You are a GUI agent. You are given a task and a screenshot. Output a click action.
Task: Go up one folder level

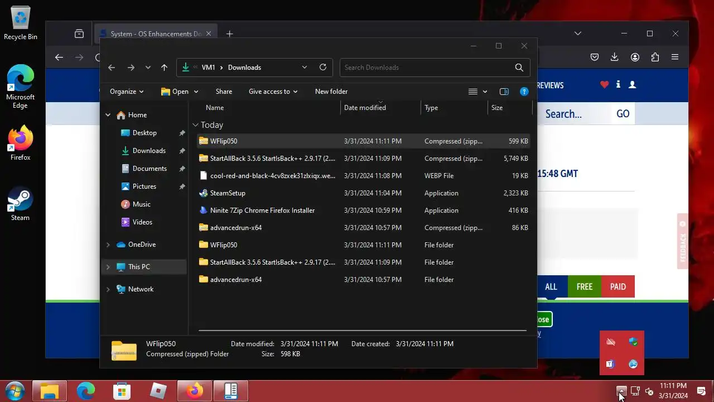pos(164,68)
